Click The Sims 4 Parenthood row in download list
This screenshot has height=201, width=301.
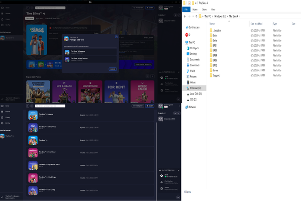(90, 153)
